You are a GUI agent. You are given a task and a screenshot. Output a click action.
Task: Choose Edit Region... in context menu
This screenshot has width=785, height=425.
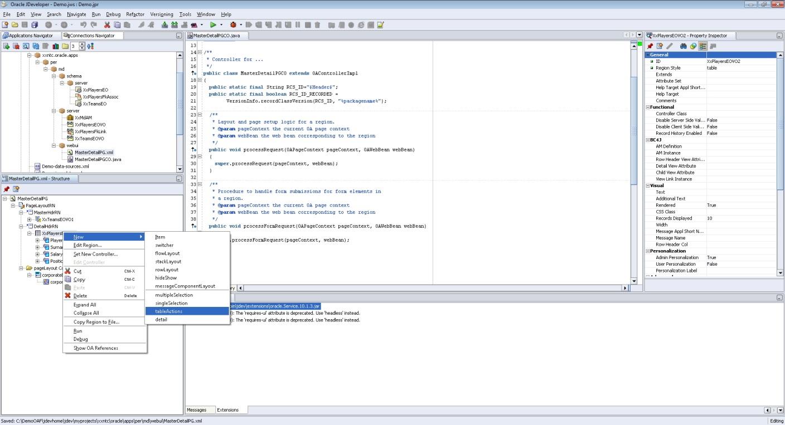(104, 245)
